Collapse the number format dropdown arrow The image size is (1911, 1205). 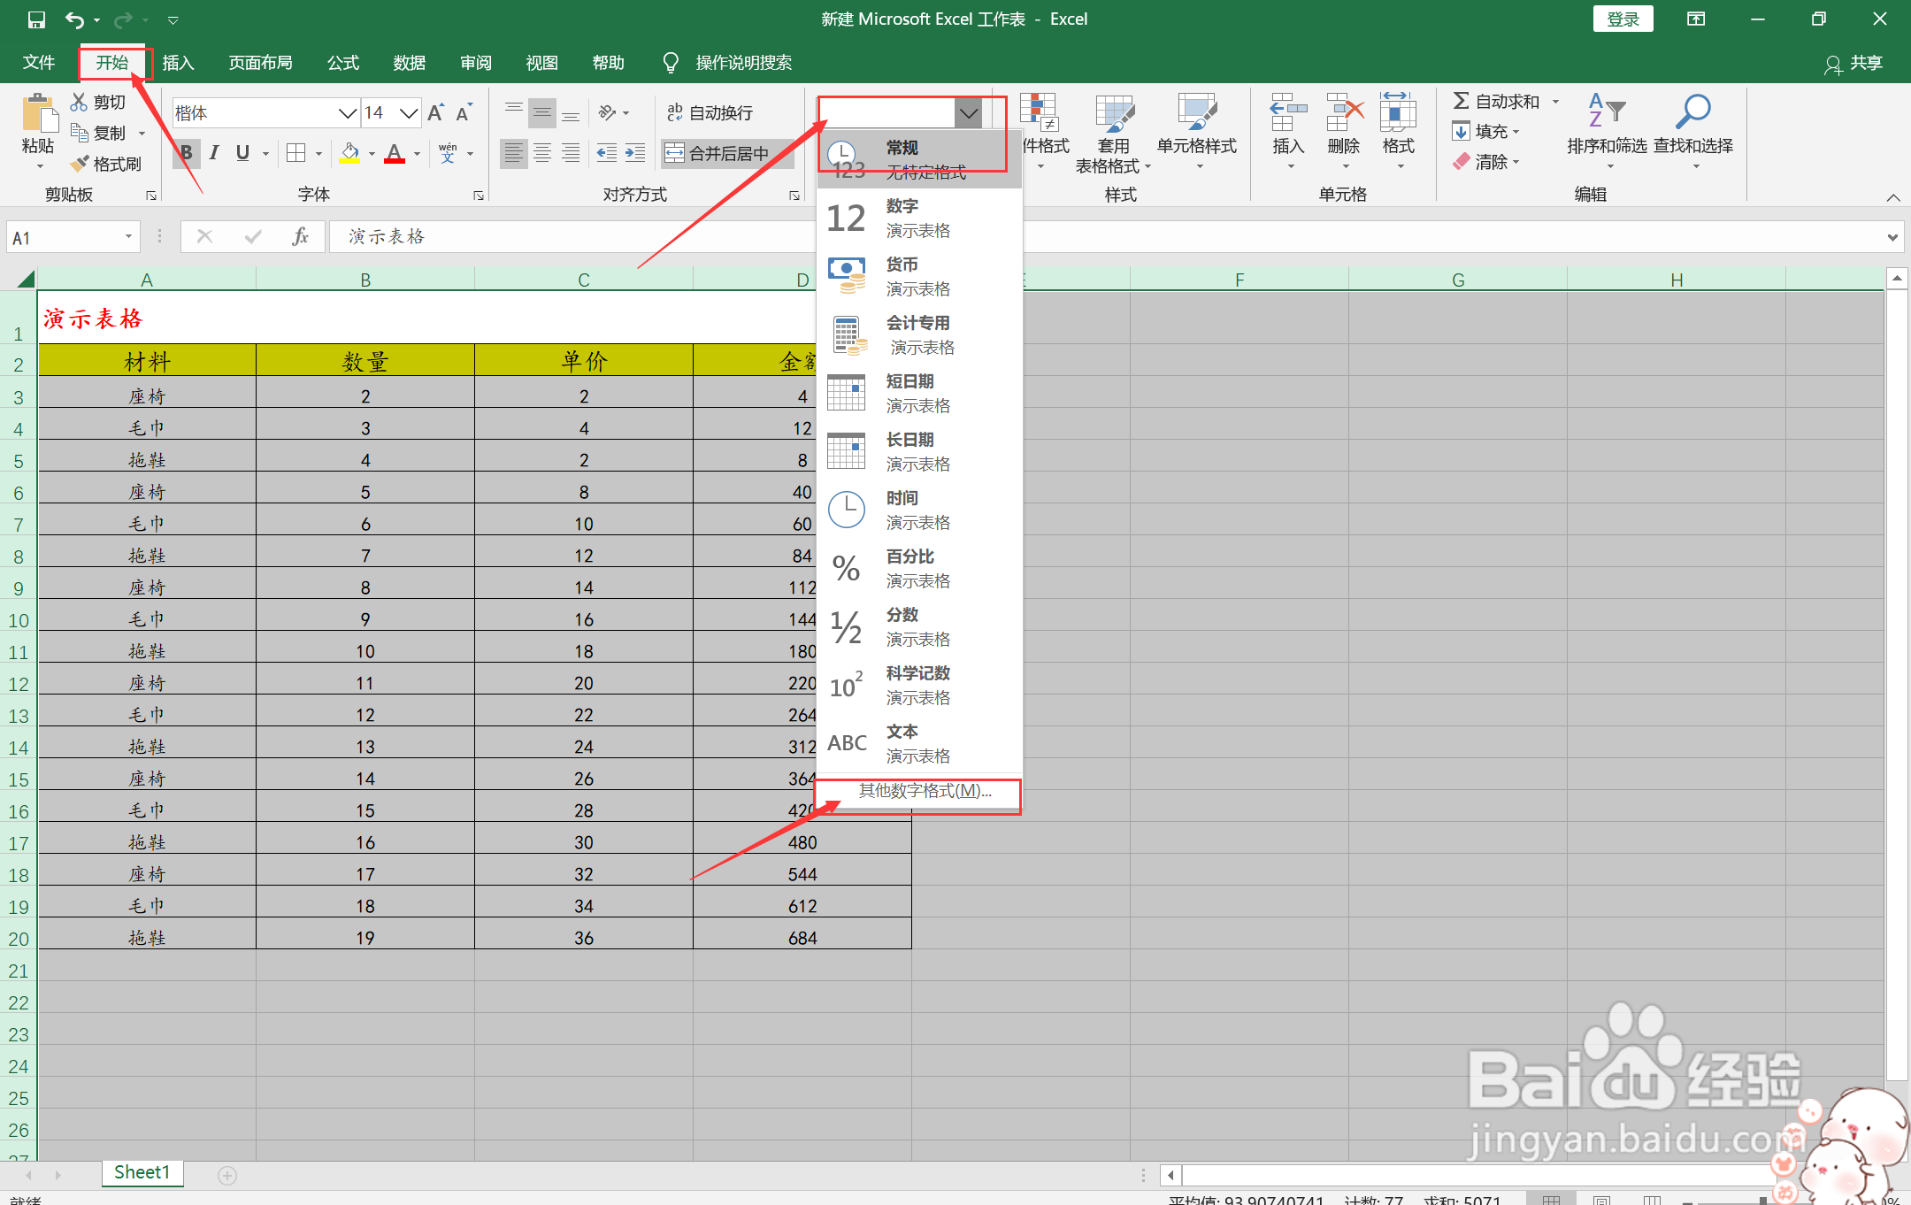pos(968,113)
